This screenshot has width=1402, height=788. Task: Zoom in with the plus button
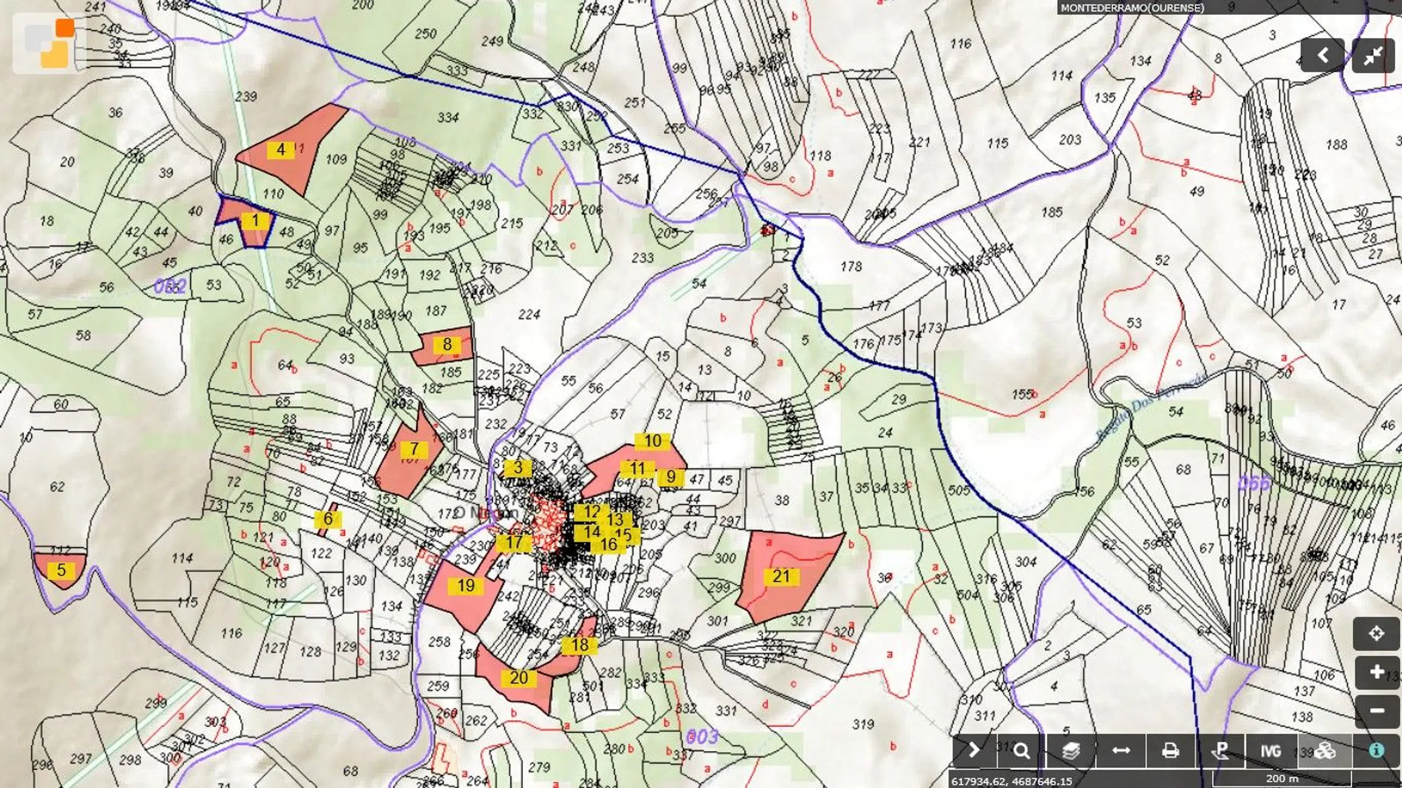[1376, 672]
